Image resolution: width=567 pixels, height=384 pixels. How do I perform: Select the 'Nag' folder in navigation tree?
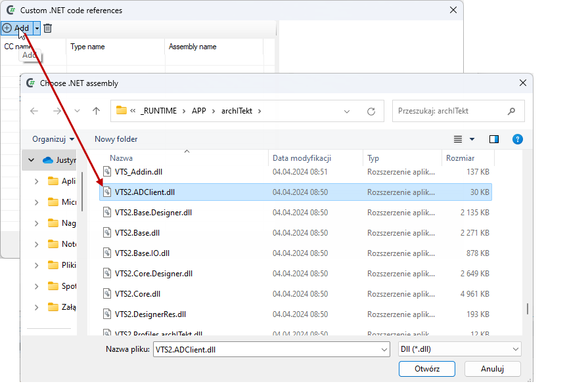(x=62, y=223)
